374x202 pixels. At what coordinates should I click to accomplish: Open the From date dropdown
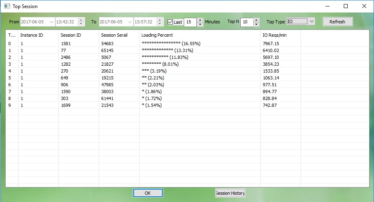[51, 22]
